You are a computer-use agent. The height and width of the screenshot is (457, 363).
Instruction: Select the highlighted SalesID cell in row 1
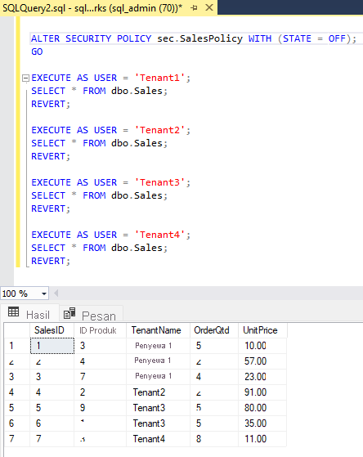pyautogui.click(x=52, y=346)
